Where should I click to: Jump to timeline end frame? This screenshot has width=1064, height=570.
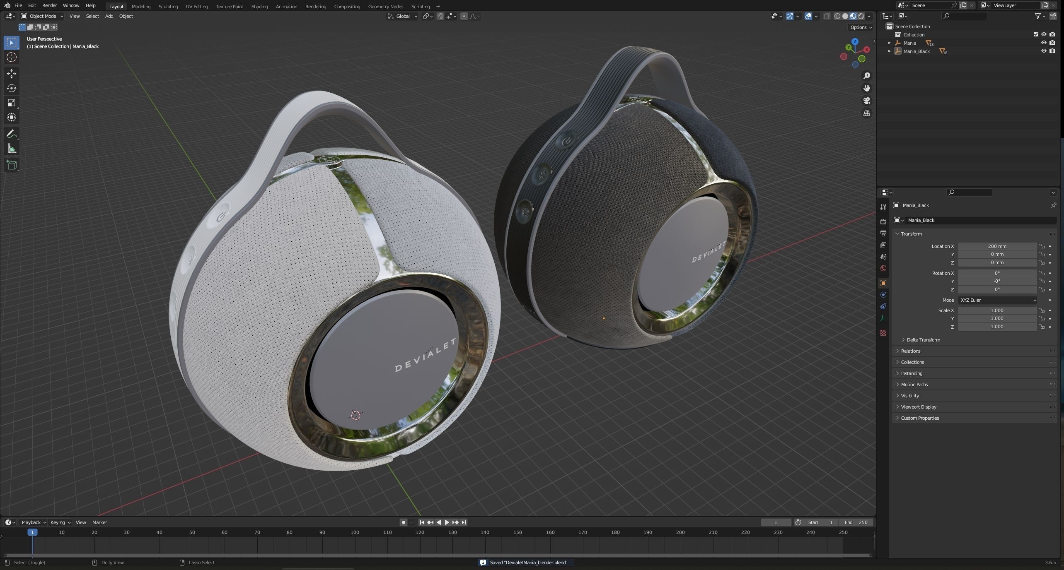point(464,522)
